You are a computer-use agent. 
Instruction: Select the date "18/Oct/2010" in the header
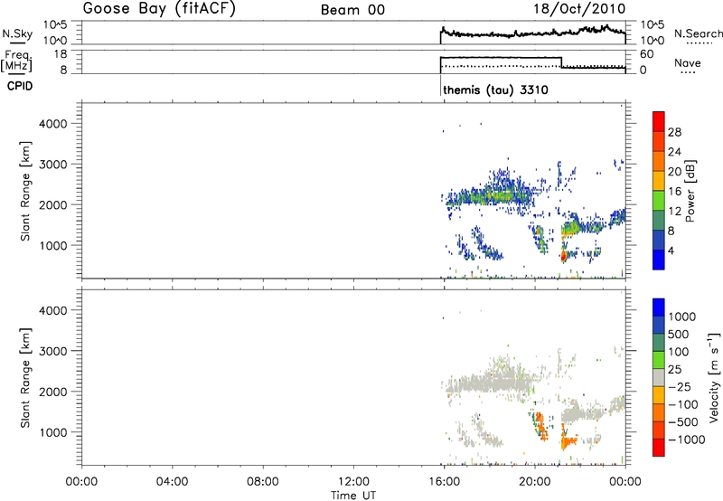(579, 9)
